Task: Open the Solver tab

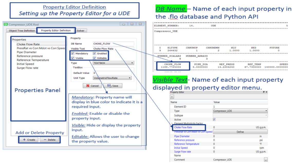Action: [x=82, y=31]
